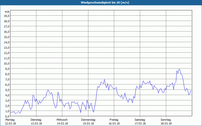The height and width of the screenshot is (126, 202).
Task: Click the 'Donnerstag' day label
Action: pos(88,120)
